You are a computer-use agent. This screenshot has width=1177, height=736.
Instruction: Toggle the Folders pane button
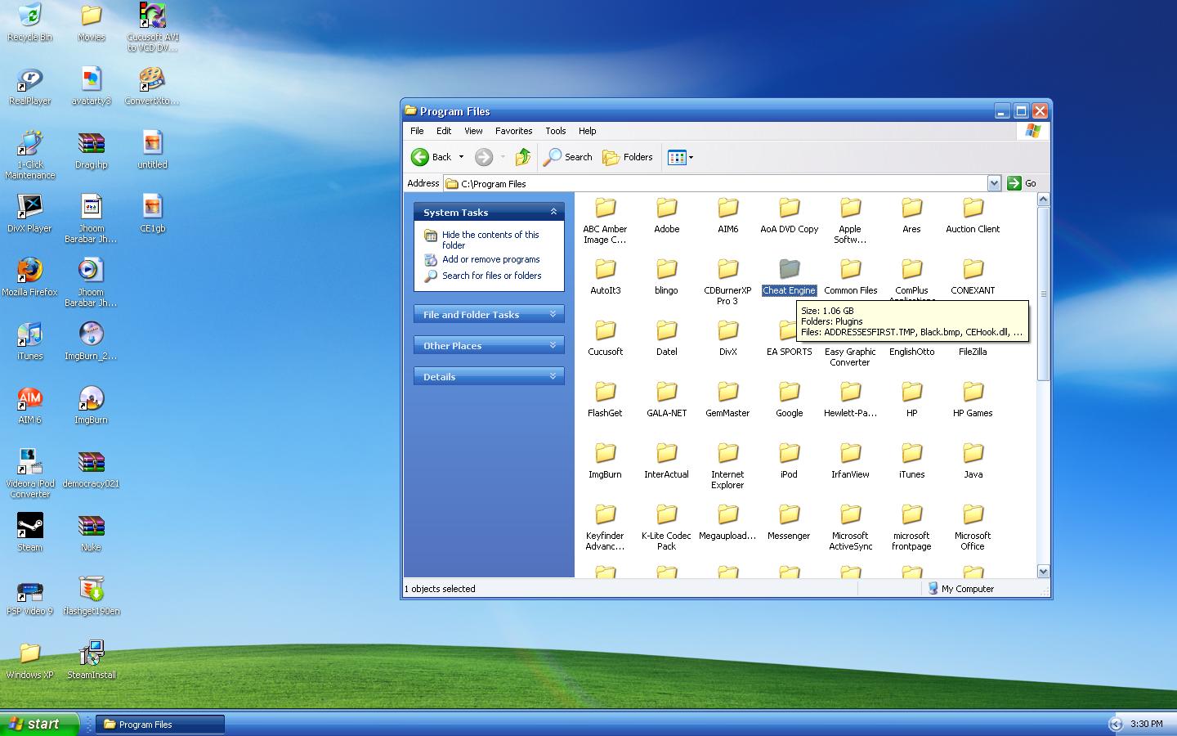[x=628, y=157]
